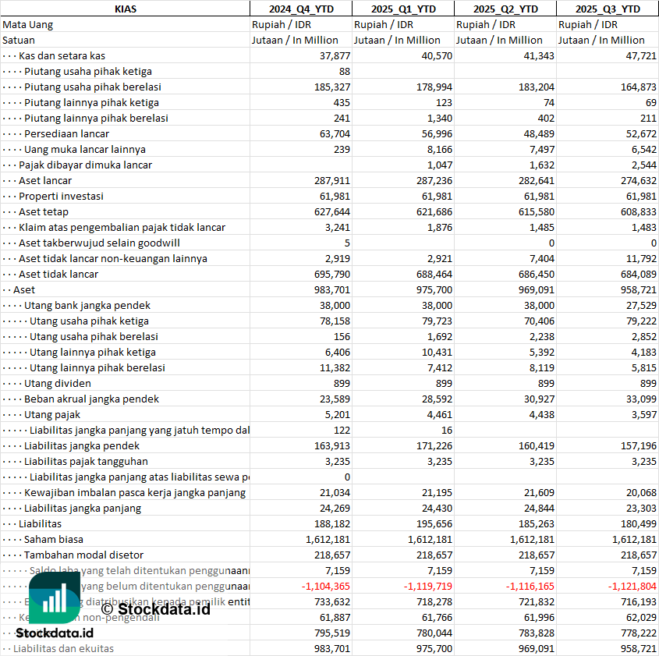Click the value 8,166

[x=440, y=149]
